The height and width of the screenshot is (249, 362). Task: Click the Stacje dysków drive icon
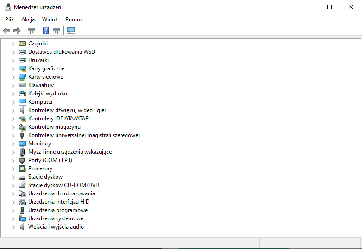click(22, 178)
